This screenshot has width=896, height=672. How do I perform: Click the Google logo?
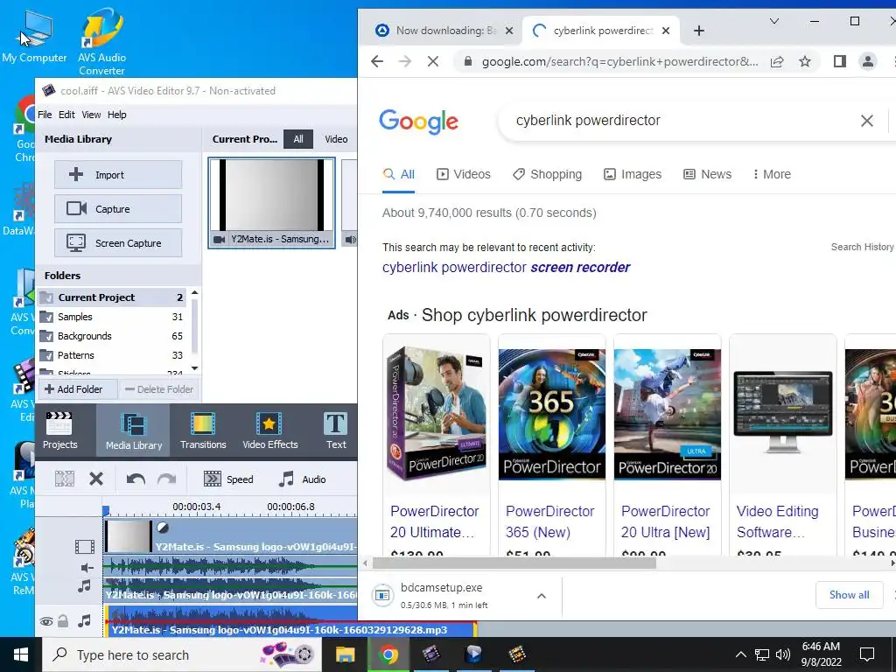[418, 122]
